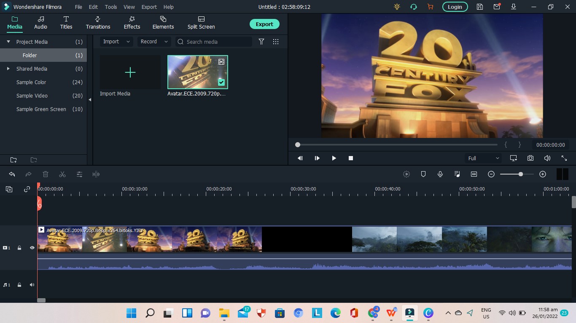Open the Tools menu
This screenshot has width=576, height=323.
coord(111,7)
